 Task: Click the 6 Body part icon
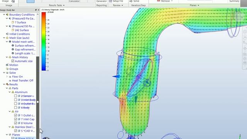pos(19,107)
